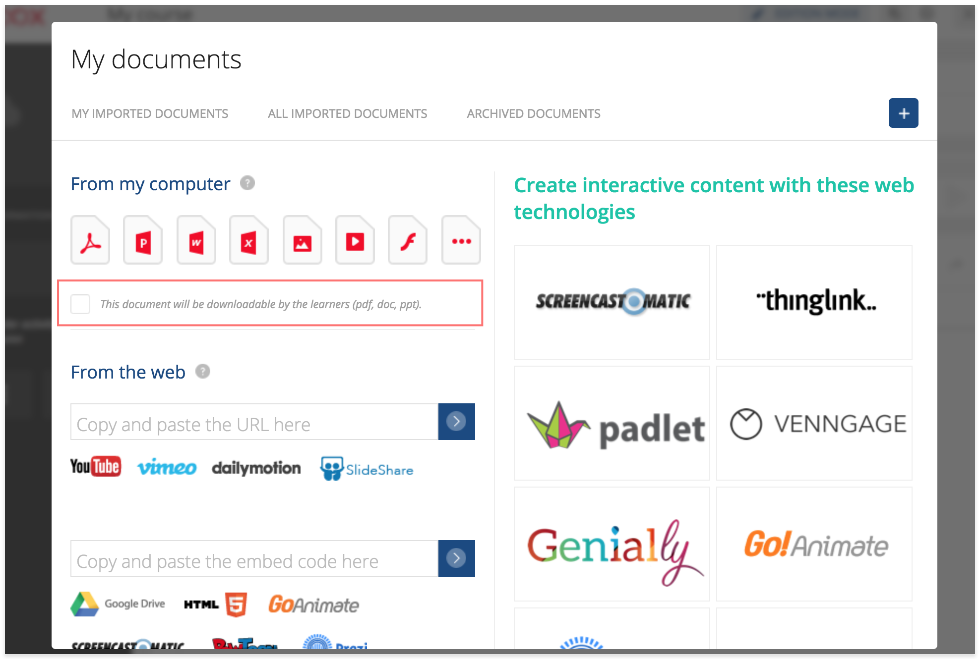The image size is (980, 659).
Task: Open more file types ellipsis icon
Action: (x=461, y=240)
